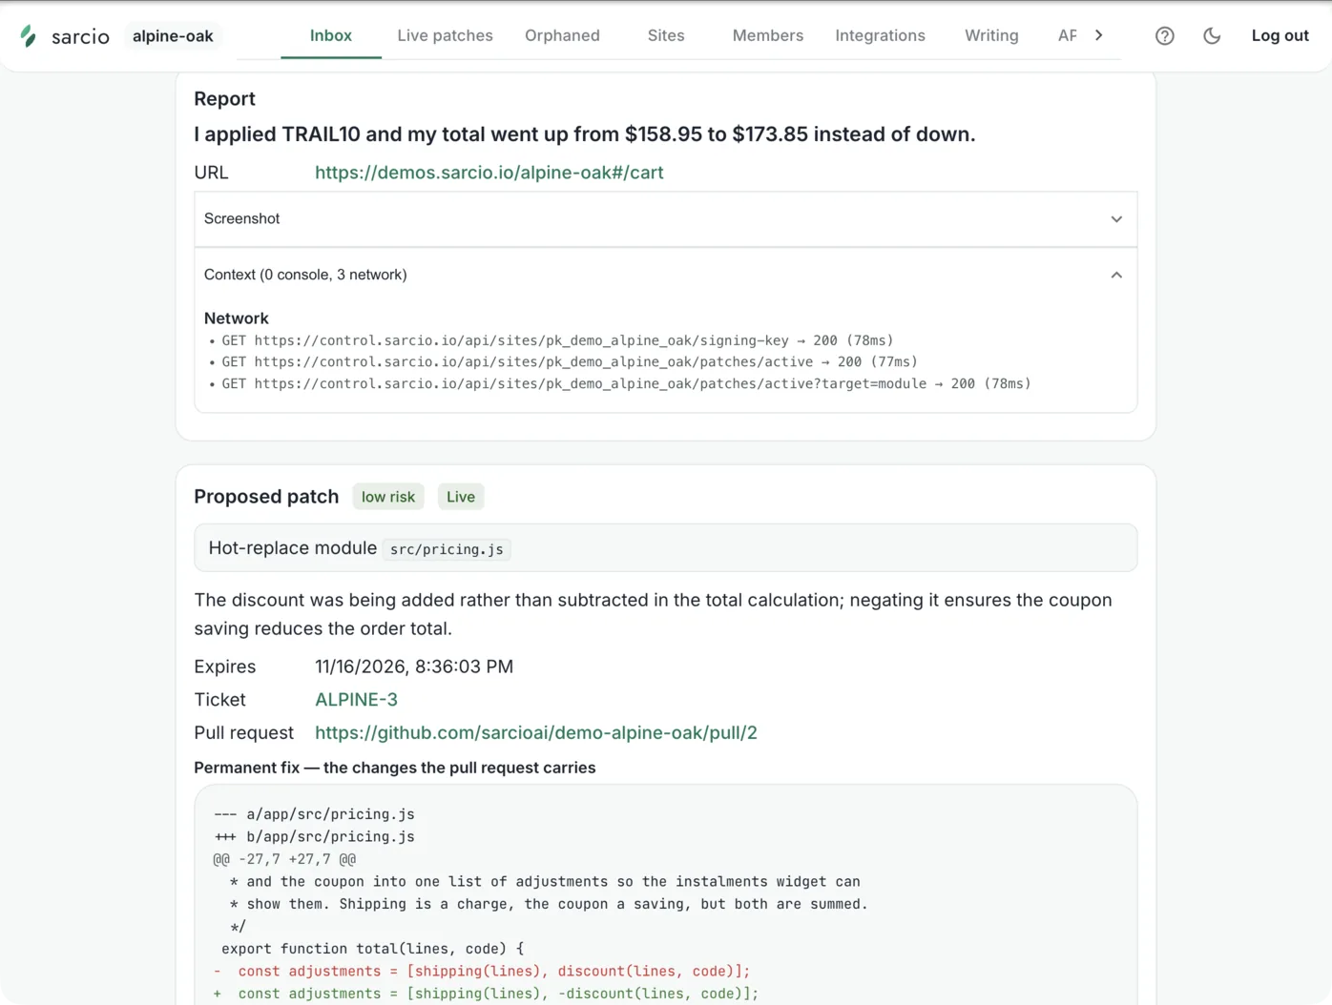1332x1005 pixels.
Task: Click the sarcio brand name
Action: (80, 36)
